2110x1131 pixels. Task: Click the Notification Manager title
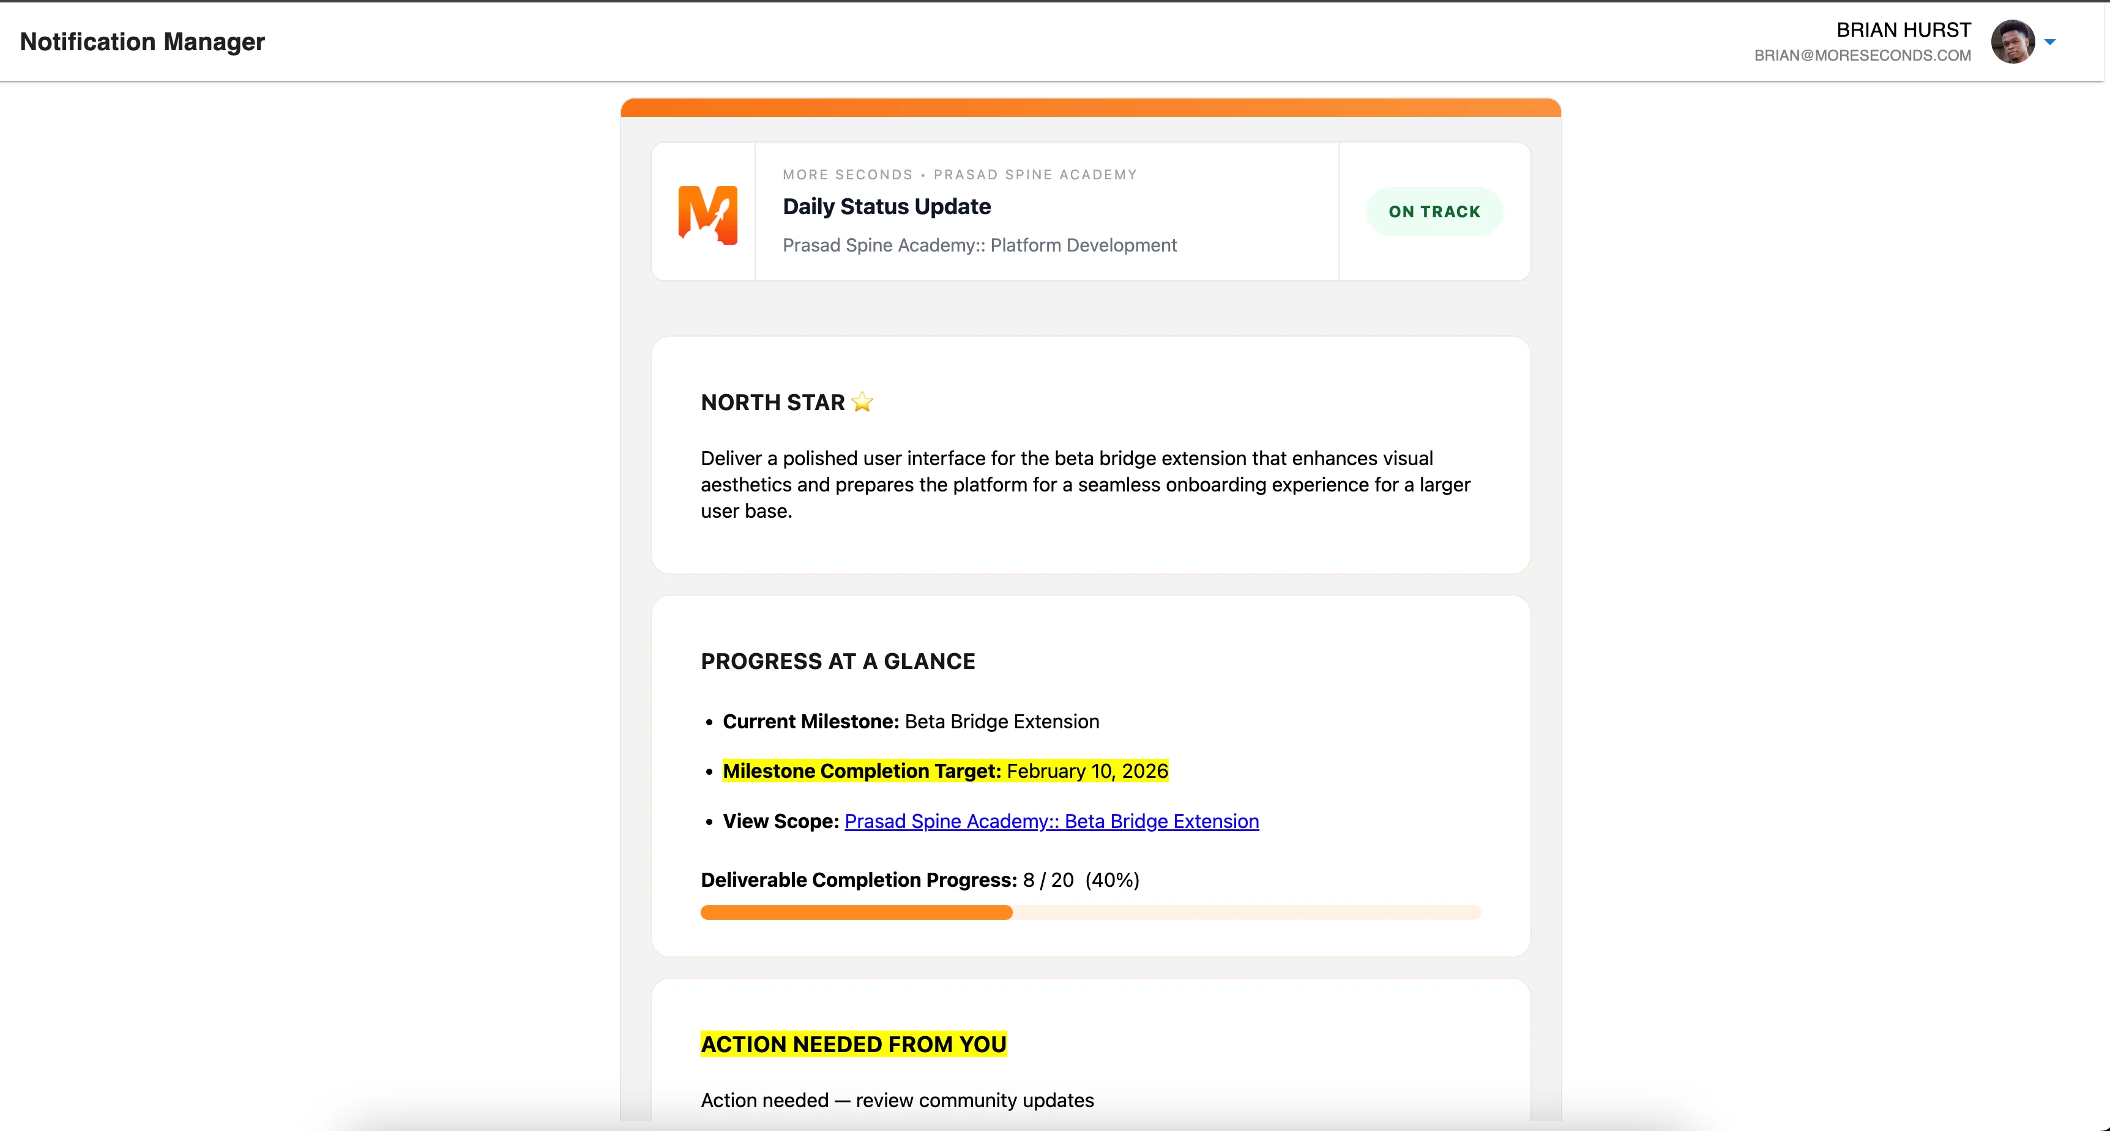(142, 42)
